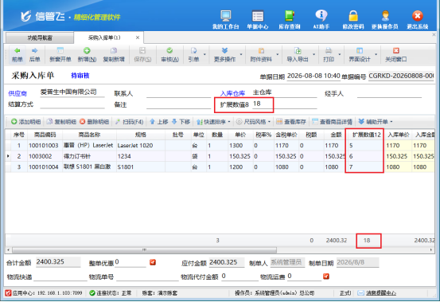
Task: Open 更多操作 toolbar item
Action: [224, 54]
